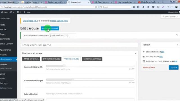Click the Add New carousel button
This screenshot has width=180, height=101.
[x=50, y=28]
